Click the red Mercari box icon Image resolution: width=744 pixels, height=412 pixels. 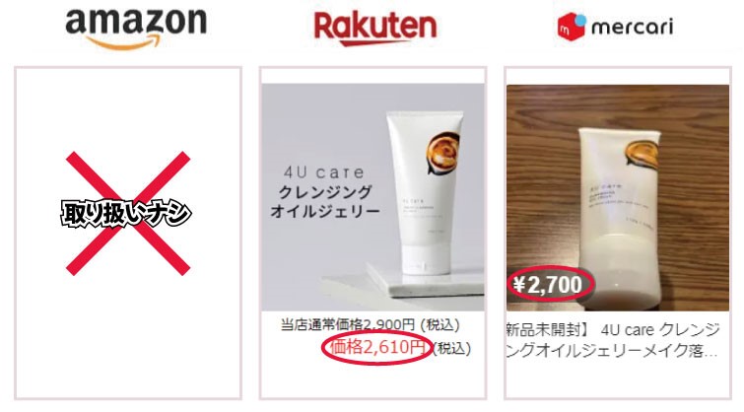pos(572,27)
